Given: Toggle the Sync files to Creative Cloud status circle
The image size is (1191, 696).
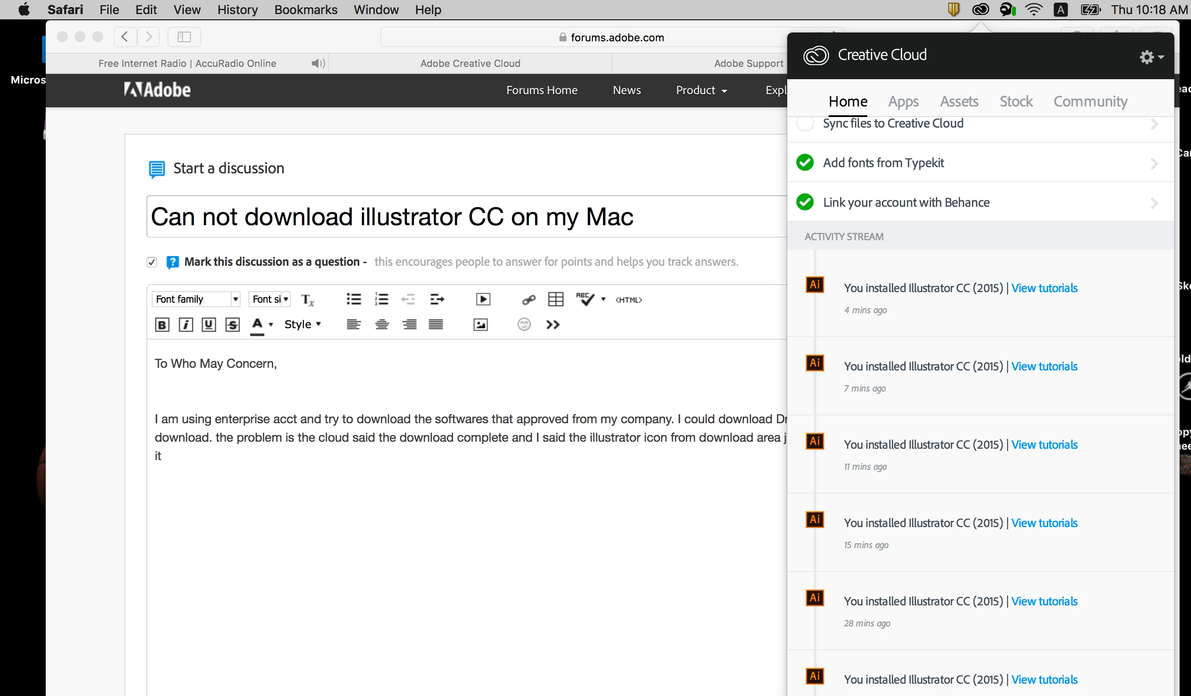Looking at the screenshot, I should (805, 124).
